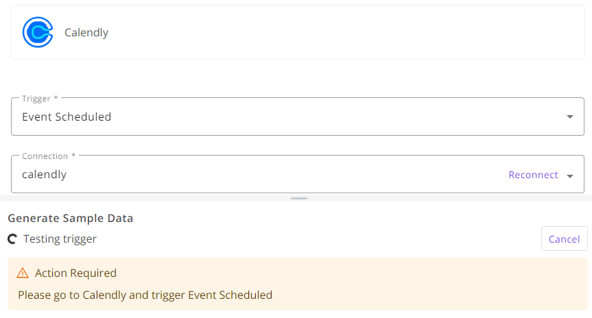The height and width of the screenshot is (318, 592).
Task: Click the Reconnect link
Action: pos(533,175)
